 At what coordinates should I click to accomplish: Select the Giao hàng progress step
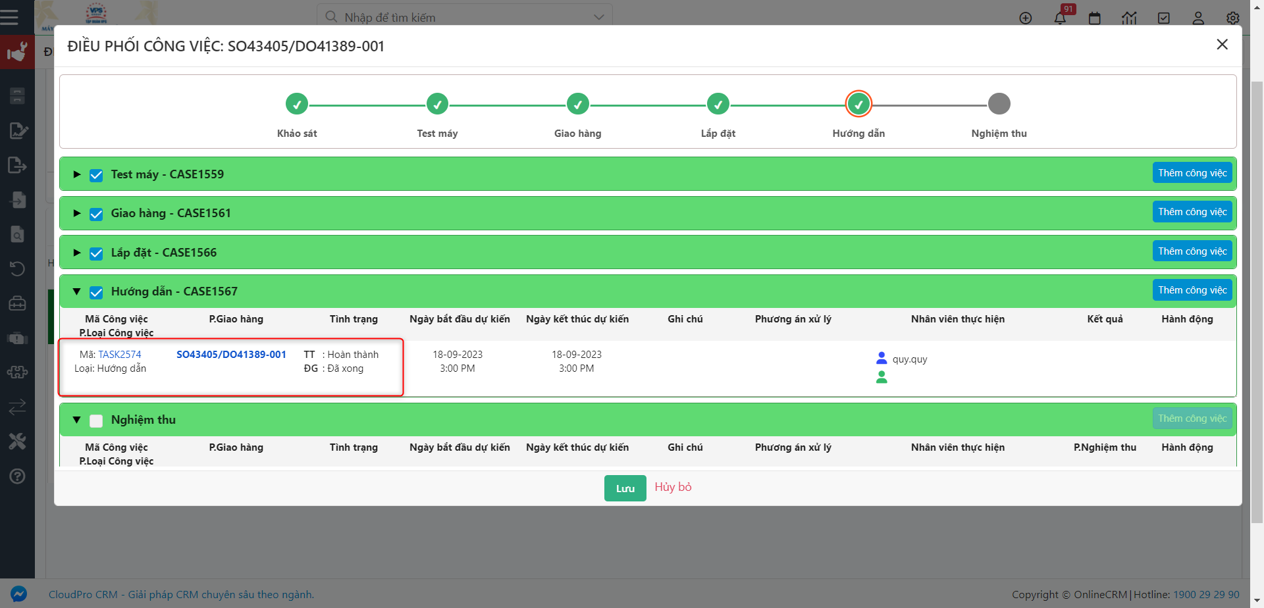(578, 104)
